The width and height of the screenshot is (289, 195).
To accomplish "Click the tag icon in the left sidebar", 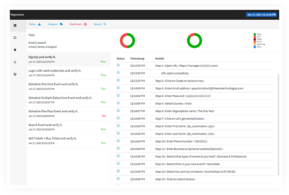I will [x=15, y=38].
